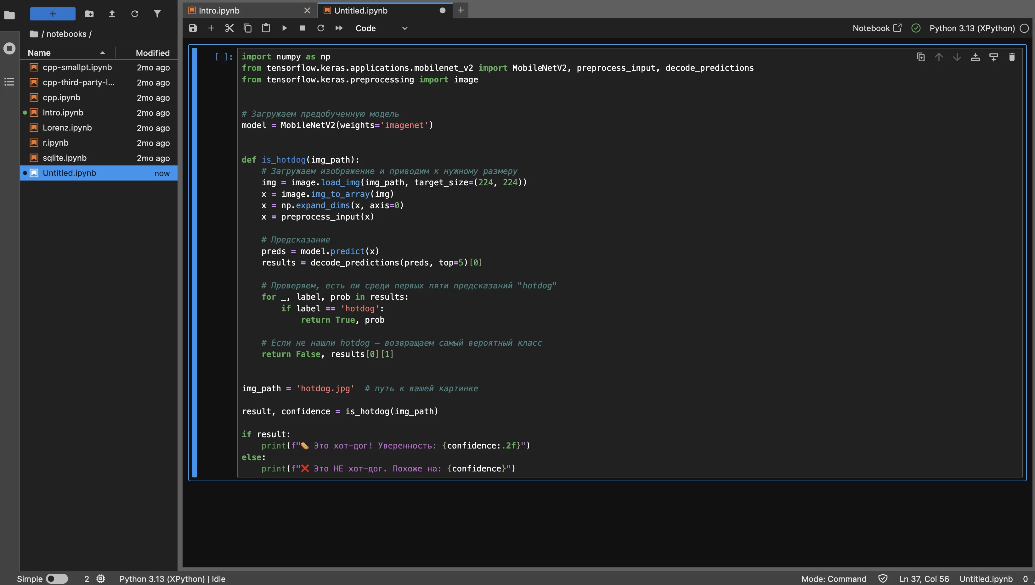Restart kernel and run all cells
This screenshot has height=585, width=1035.
click(339, 28)
